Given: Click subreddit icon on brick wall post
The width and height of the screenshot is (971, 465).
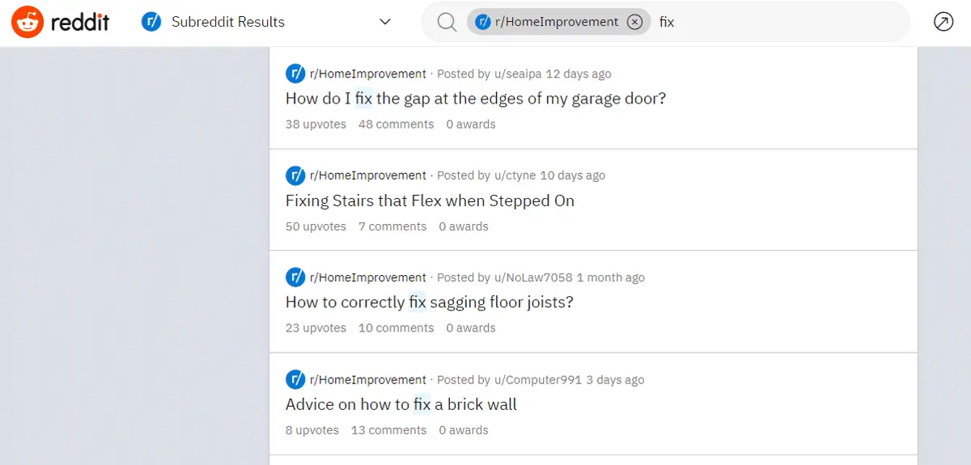Looking at the screenshot, I should tap(295, 379).
